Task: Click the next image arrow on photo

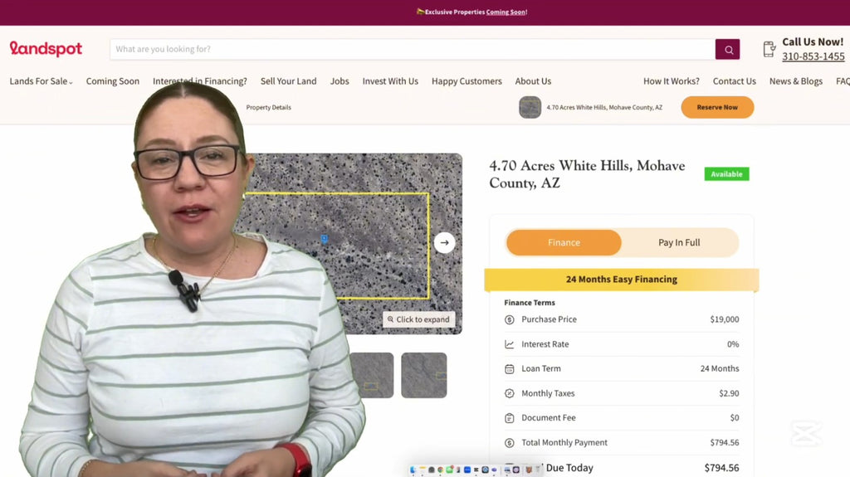Action: (x=444, y=243)
